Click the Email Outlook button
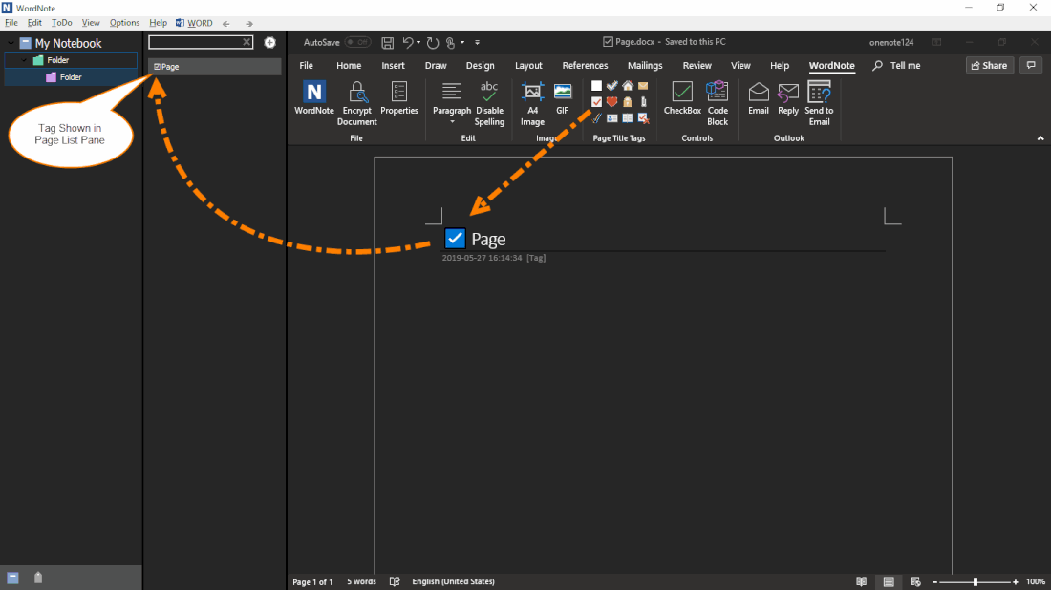1051x590 pixels. tap(758, 98)
